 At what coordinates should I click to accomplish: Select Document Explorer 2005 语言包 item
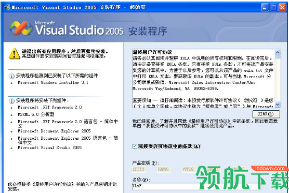(68, 140)
